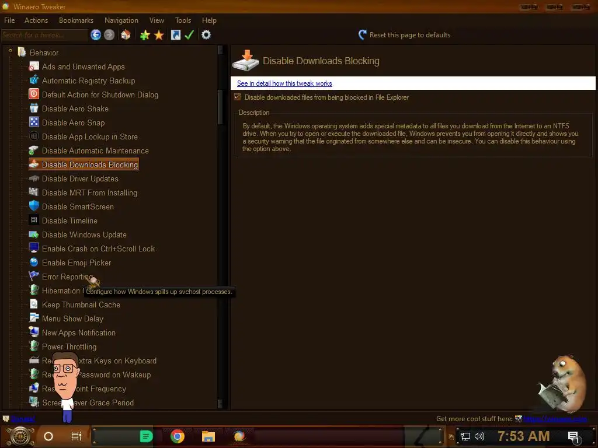Click the tree panel scrollbar thumb

pyautogui.click(x=220, y=107)
